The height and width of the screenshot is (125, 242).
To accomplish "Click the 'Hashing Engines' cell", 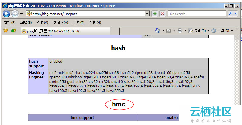I will (38, 81).
